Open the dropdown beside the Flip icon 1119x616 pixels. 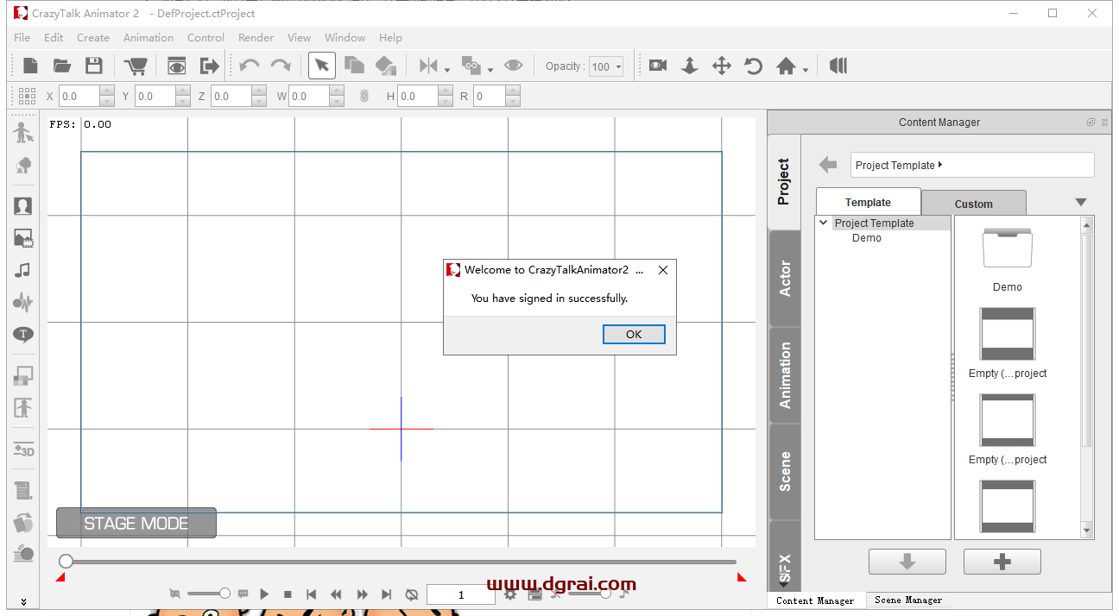447,70
